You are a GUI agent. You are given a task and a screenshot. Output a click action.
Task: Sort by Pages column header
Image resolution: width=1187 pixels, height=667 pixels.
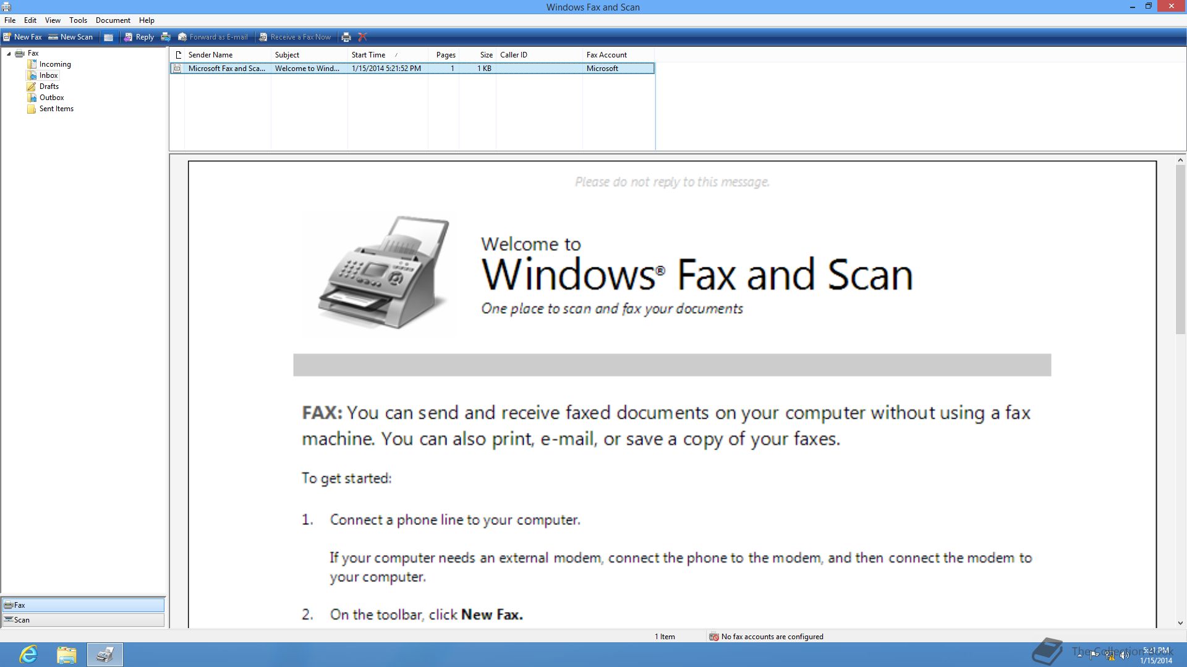(443, 55)
